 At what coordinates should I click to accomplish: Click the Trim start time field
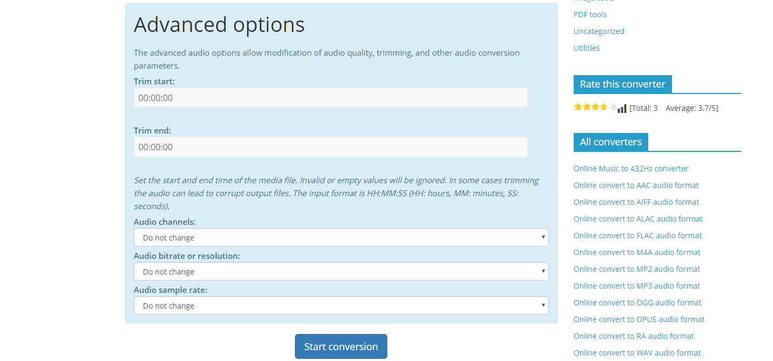(331, 98)
